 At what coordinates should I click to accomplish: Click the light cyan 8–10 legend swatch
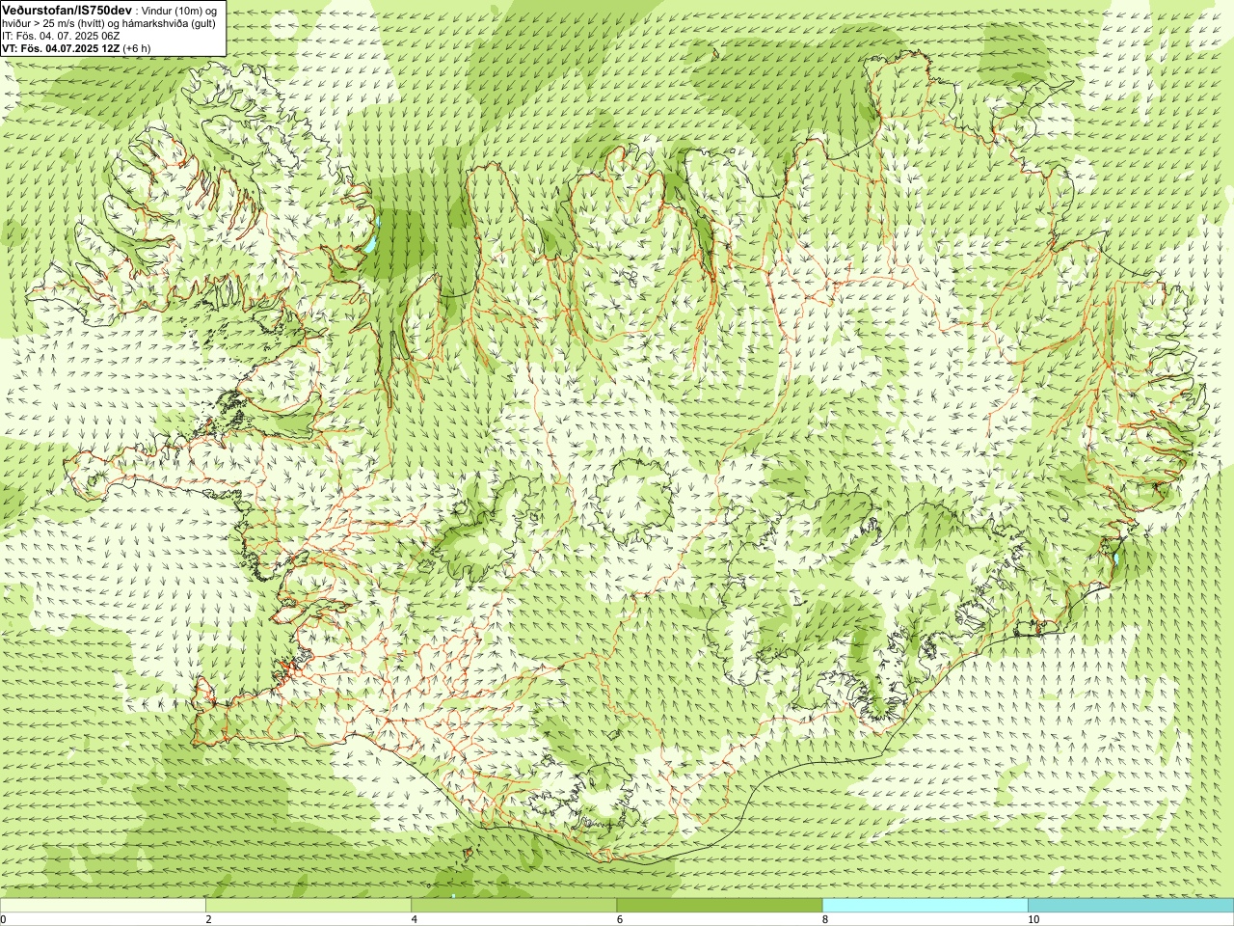(925, 906)
